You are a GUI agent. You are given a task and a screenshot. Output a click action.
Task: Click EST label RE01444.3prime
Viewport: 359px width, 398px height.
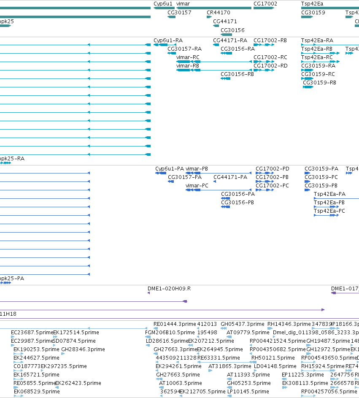coord(175,324)
